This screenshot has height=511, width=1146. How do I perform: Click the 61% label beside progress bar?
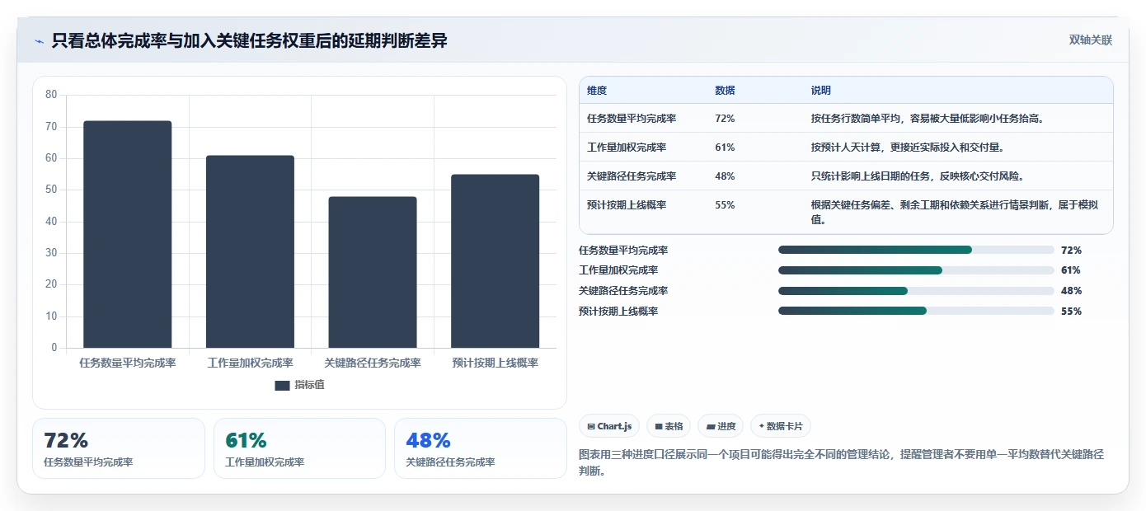(1071, 270)
